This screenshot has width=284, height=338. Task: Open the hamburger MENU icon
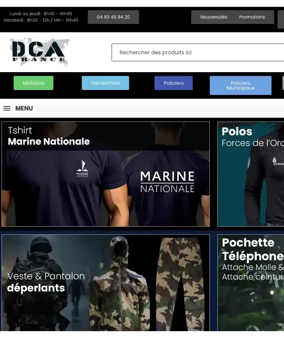[7, 108]
